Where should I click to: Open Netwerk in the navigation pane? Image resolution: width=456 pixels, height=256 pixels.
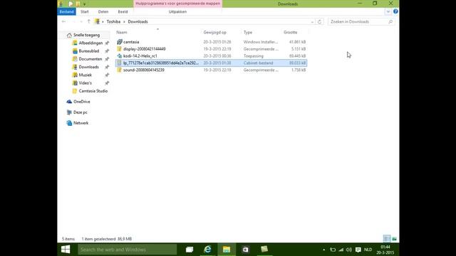81,123
